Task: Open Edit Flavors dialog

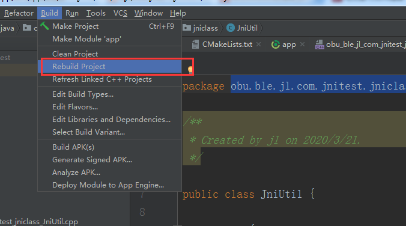Action: [110, 107]
